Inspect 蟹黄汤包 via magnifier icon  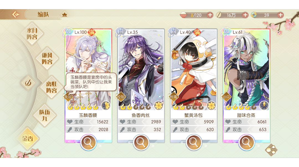pos(194,142)
